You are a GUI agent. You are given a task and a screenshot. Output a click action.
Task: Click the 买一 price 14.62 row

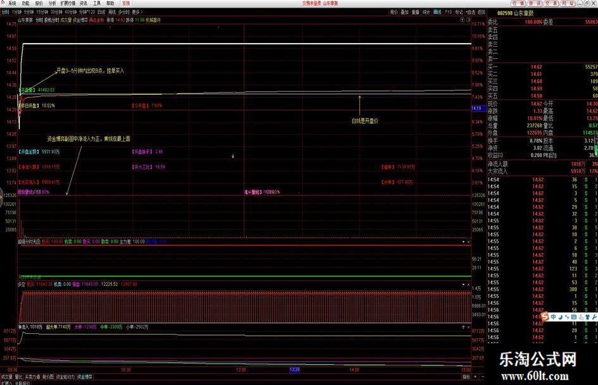point(542,67)
